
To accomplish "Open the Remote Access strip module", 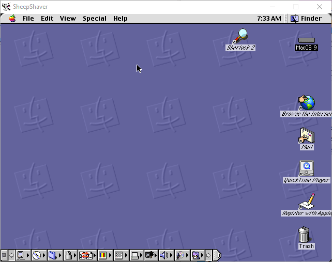I will pos(152,255).
